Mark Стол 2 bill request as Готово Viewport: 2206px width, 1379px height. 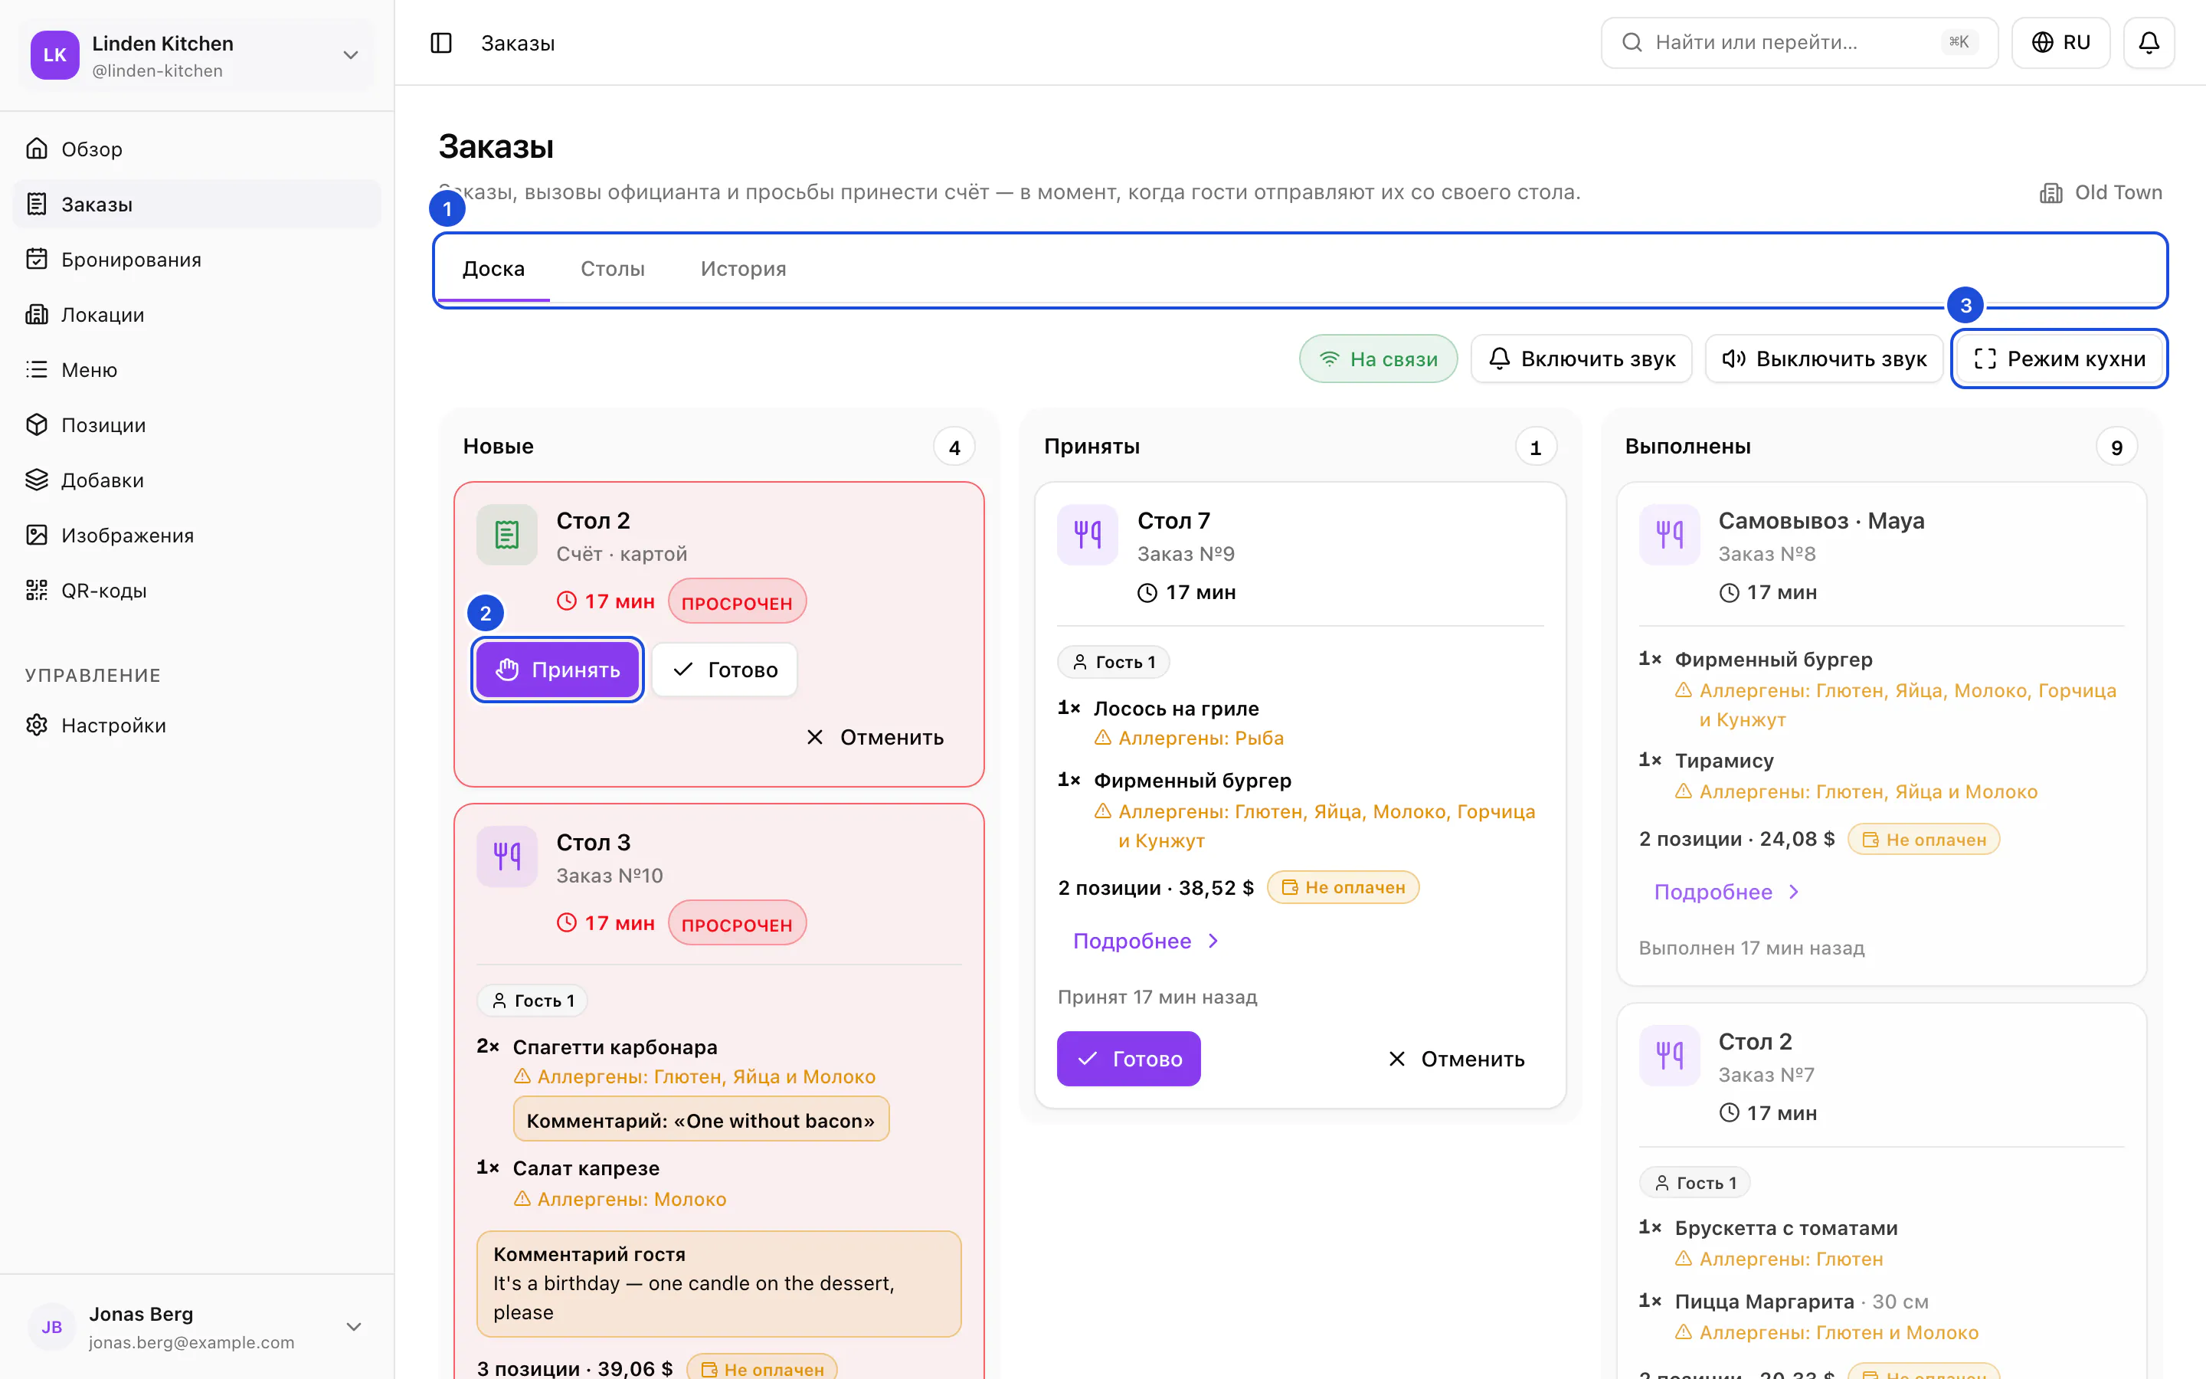725,670
